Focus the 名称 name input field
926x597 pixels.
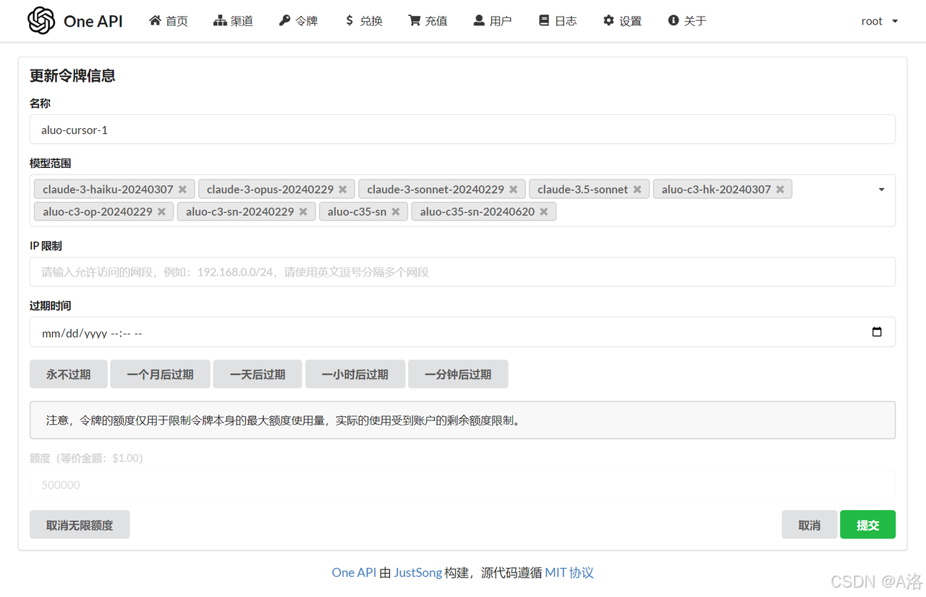[x=462, y=130]
